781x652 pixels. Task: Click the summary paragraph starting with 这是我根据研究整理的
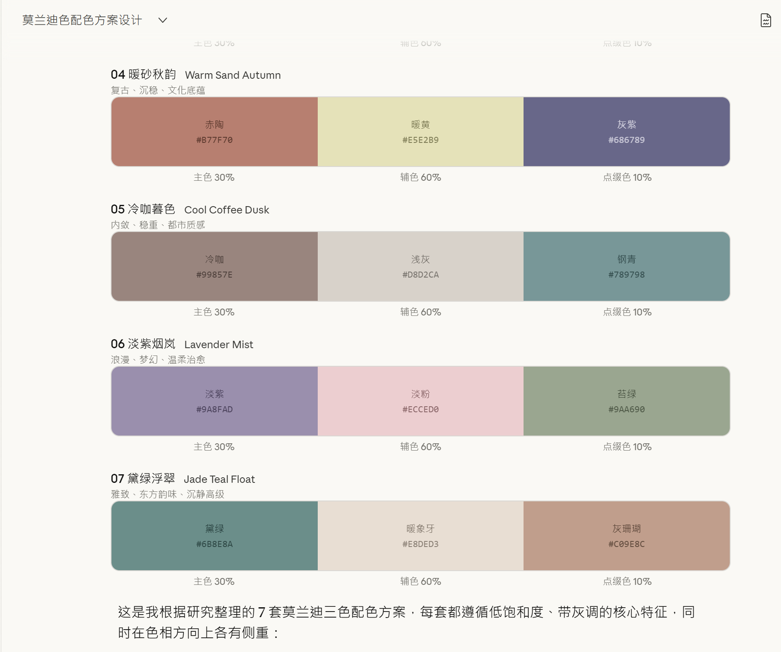coord(406,622)
